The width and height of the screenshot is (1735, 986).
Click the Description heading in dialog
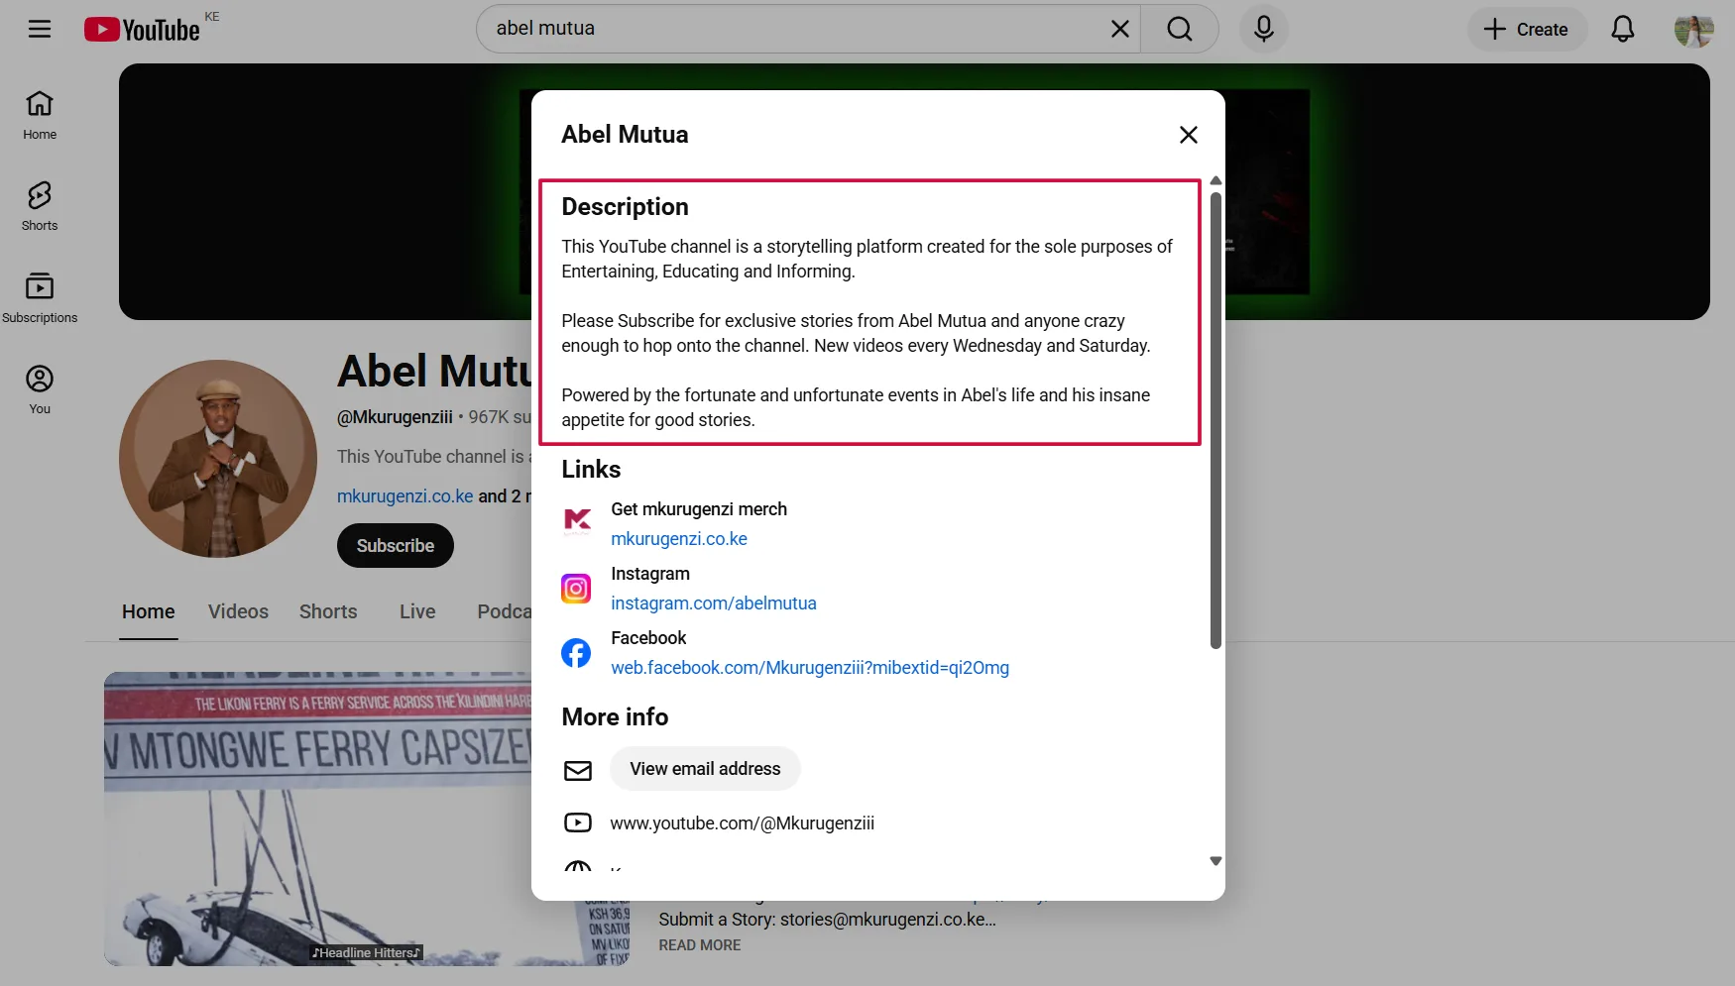(625, 207)
